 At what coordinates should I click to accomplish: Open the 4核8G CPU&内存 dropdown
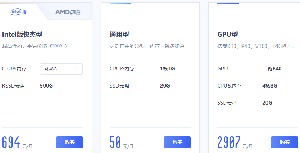point(61,69)
